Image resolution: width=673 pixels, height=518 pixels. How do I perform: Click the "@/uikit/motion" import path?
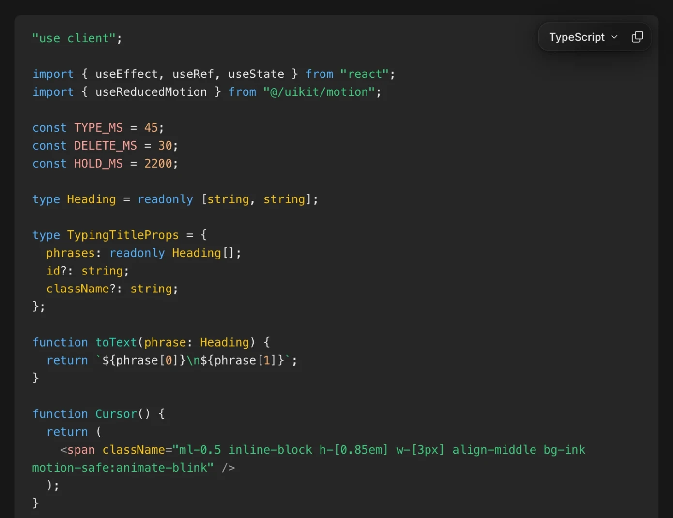click(x=319, y=92)
